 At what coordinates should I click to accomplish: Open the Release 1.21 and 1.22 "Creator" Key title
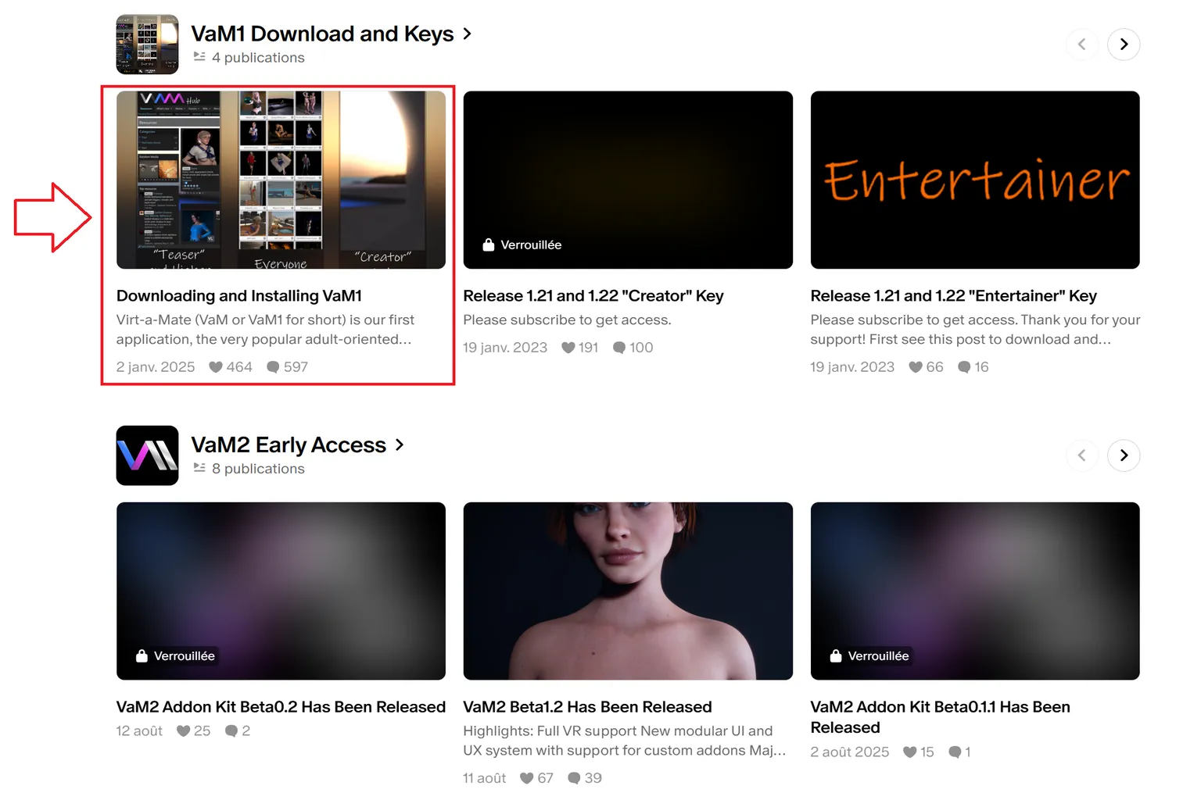point(593,296)
